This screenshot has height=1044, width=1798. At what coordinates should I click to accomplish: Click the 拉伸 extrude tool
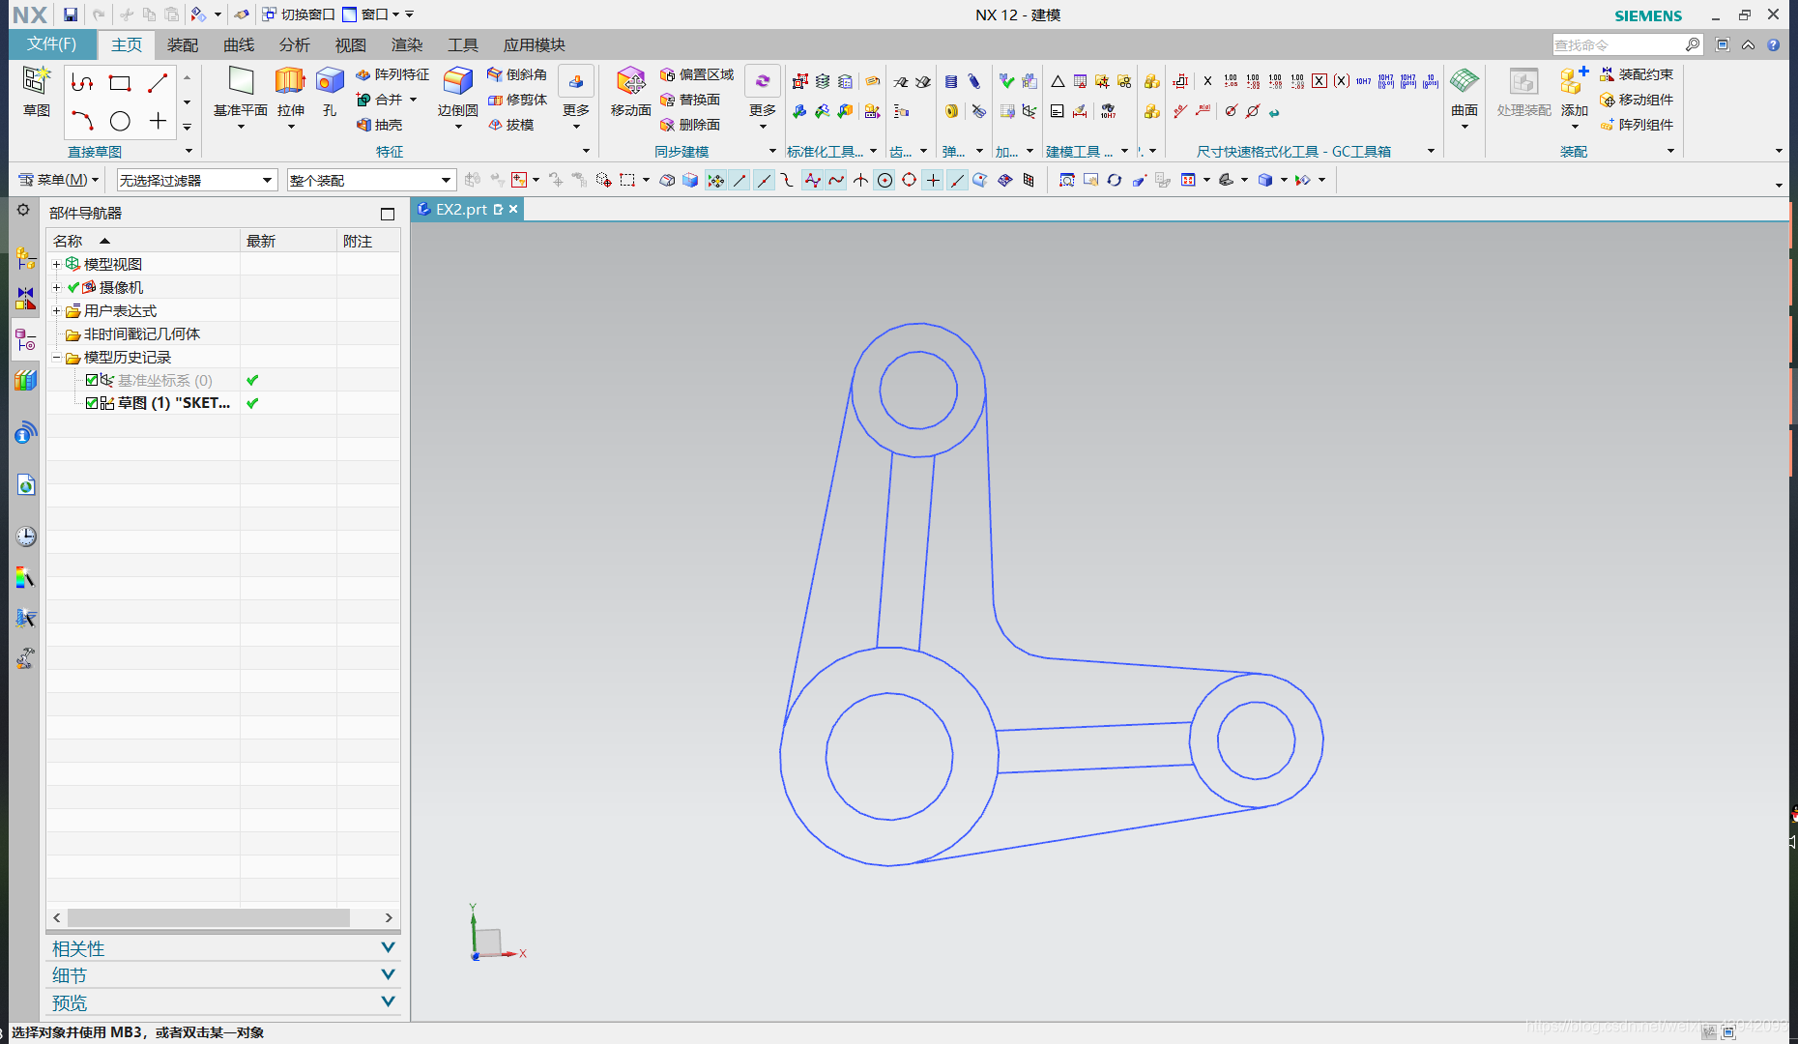click(290, 94)
